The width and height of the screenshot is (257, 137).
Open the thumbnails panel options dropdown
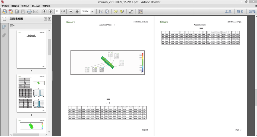coord(12,26)
